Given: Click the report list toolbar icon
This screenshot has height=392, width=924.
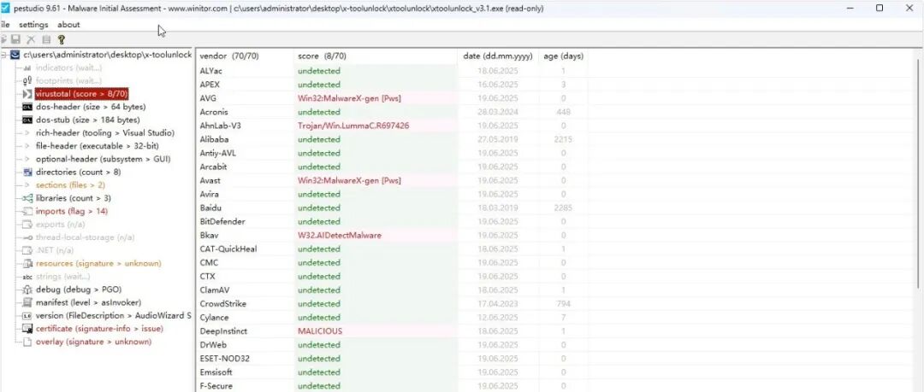Looking at the screenshot, I should (46, 39).
